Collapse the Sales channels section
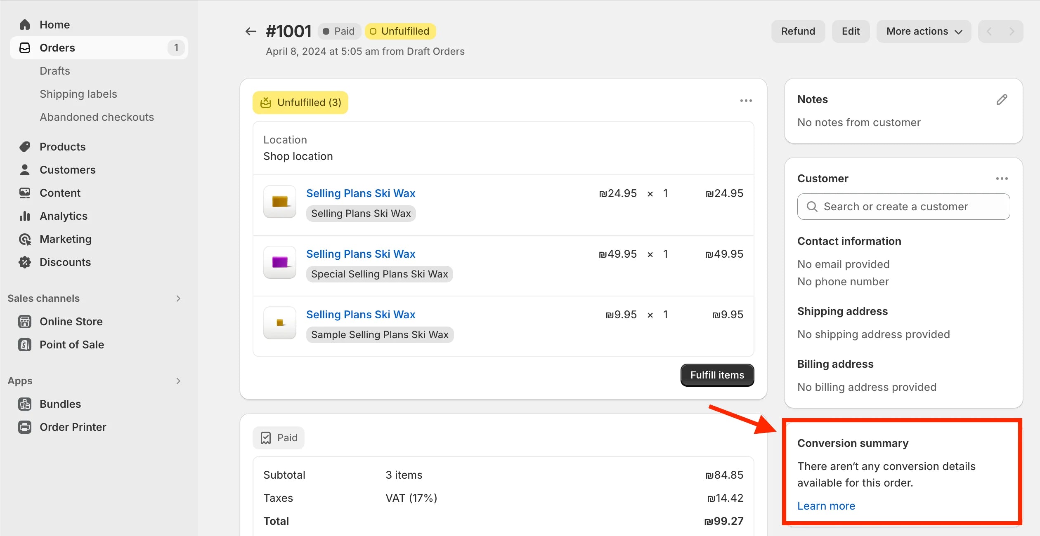This screenshot has height=536, width=1040. [178, 298]
